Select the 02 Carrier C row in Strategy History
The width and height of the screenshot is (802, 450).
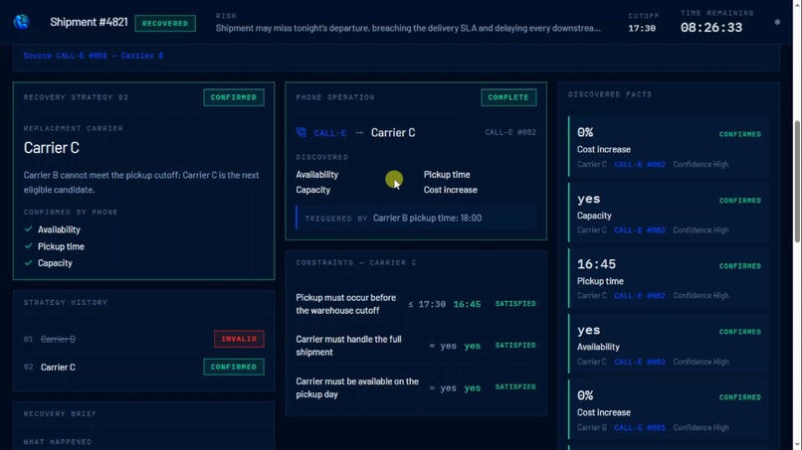tap(143, 367)
